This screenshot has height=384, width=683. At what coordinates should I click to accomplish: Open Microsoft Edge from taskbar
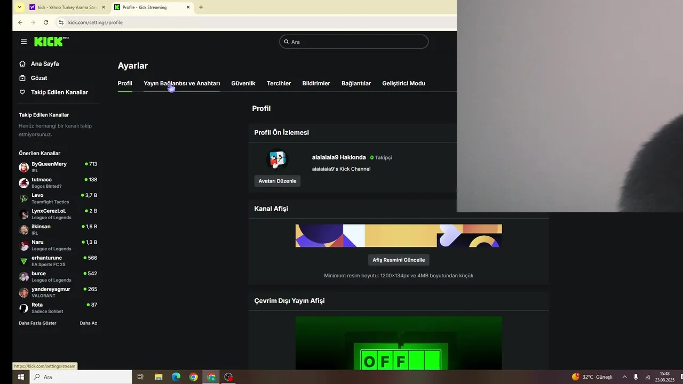[x=176, y=377]
